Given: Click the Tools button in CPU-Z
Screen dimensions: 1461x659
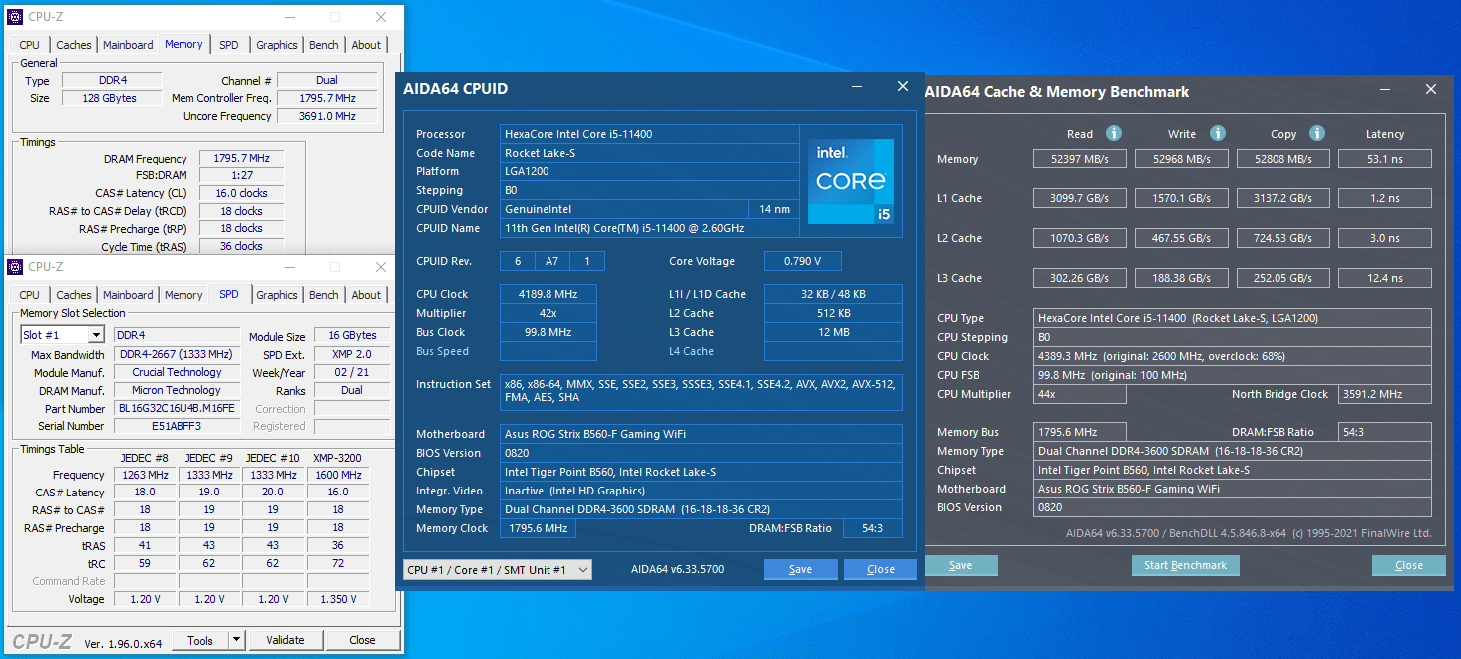Looking at the screenshot, I should pos(200,640).
